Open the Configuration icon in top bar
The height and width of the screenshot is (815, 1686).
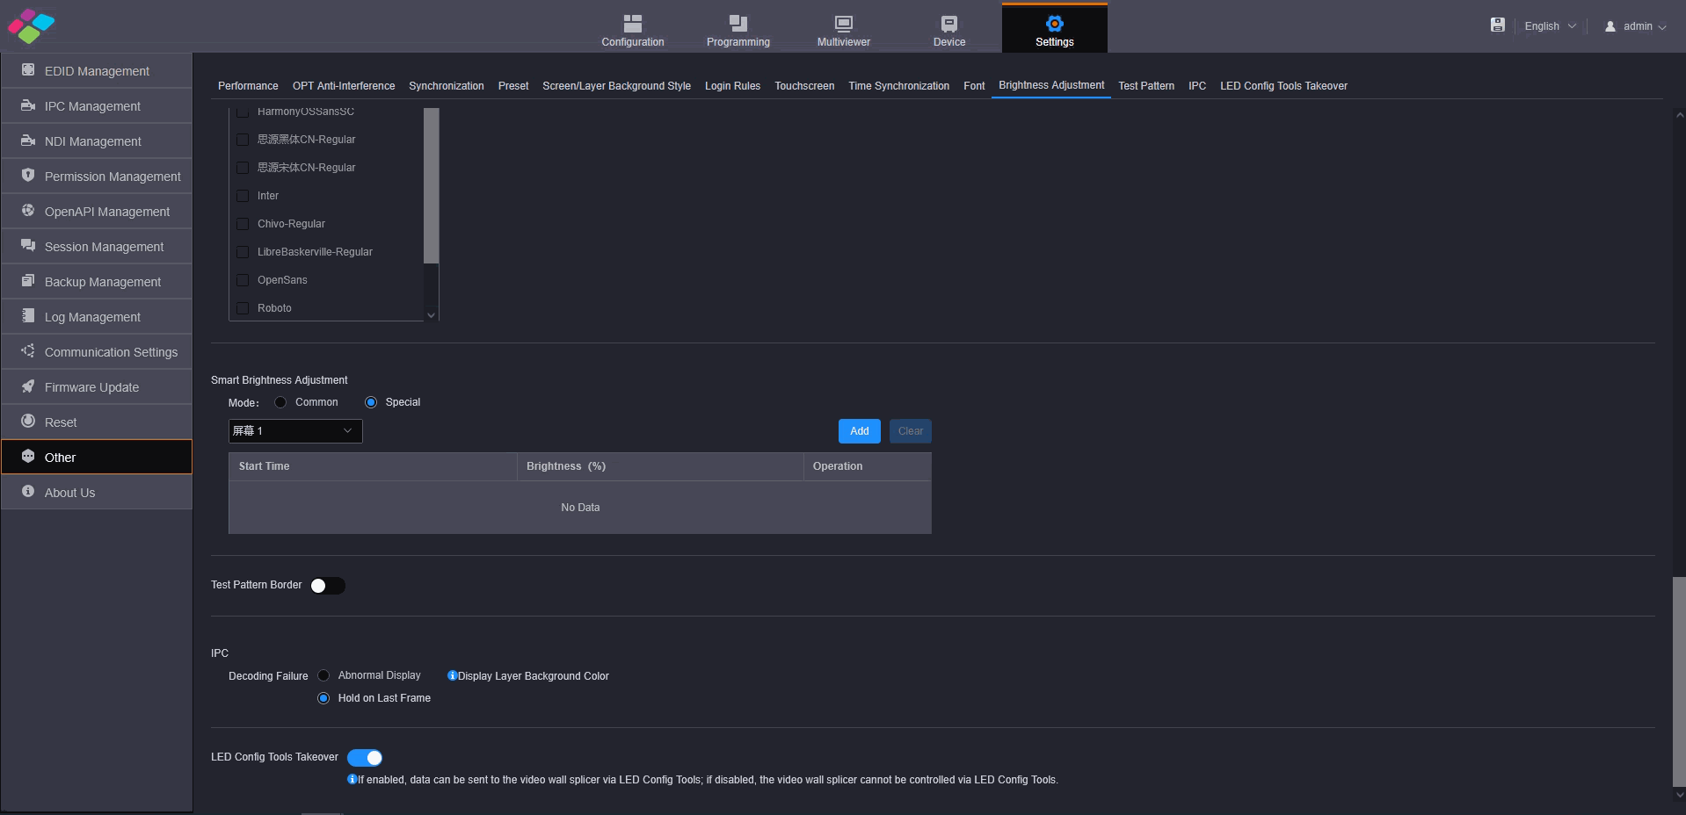(632, 24)
